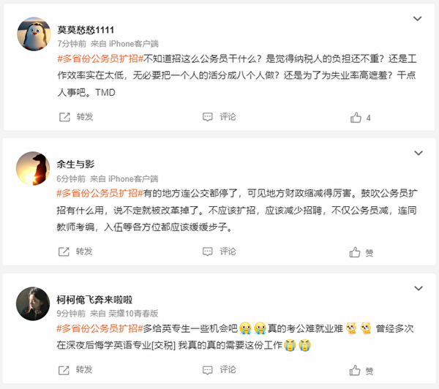The width and height of the screenshot is (439, 389).
Task: Open sunset avatar of 余生与影
Action: 33,169
